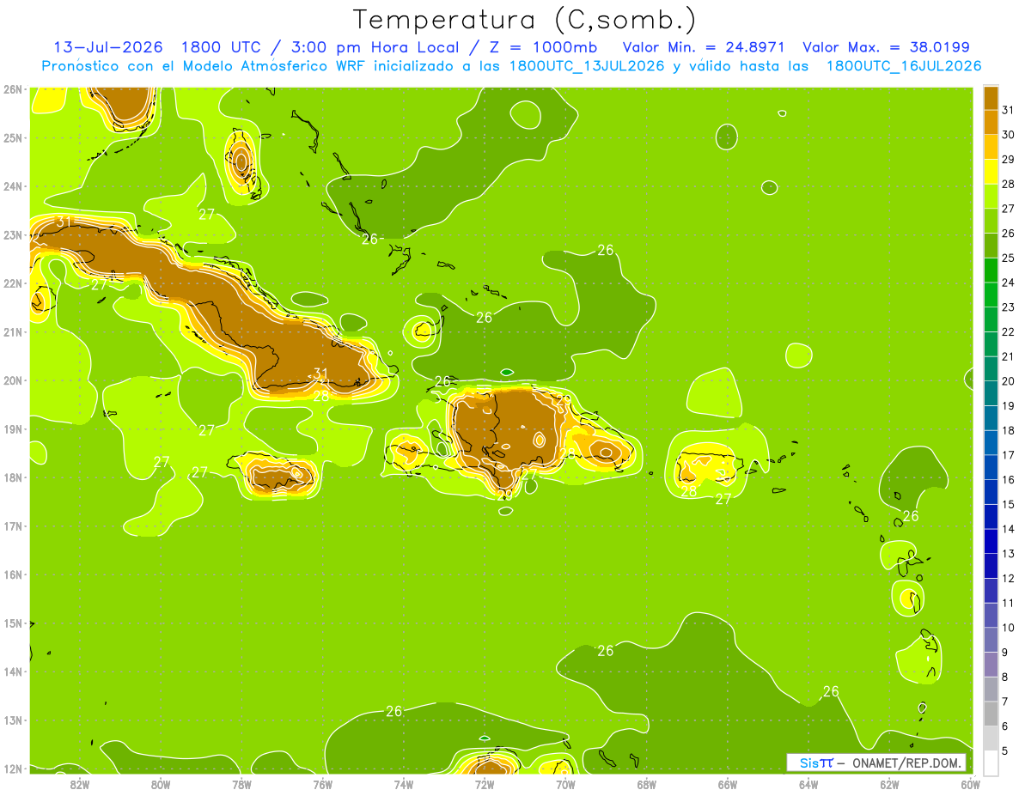Image resolution: width=1031 pixels, height=796 pixels.
Task: Click the 17N latitude axis label
Action: click(x=13, y=526)
